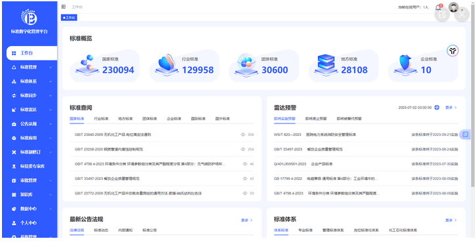Image resolution: width=475 pixels, height=243 pixels.
Task: Expand the 标准体系 menu chevron
Action: click(x=51, y=81)
